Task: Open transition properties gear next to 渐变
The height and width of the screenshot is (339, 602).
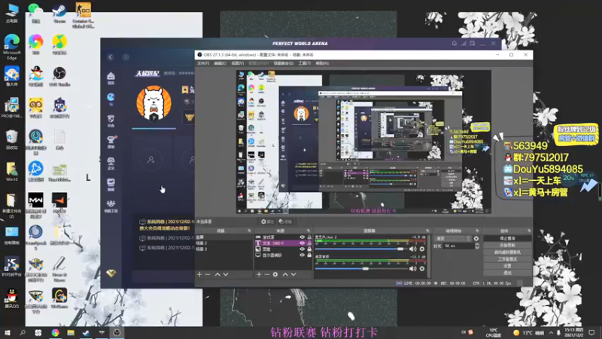Action: (476, 239)
